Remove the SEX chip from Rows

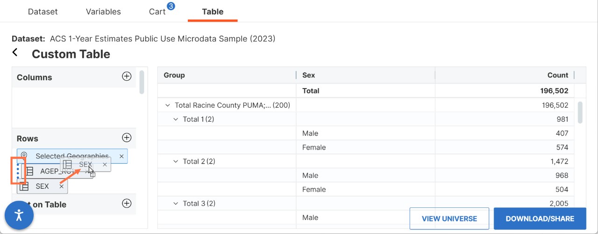(x=61, y=186)
